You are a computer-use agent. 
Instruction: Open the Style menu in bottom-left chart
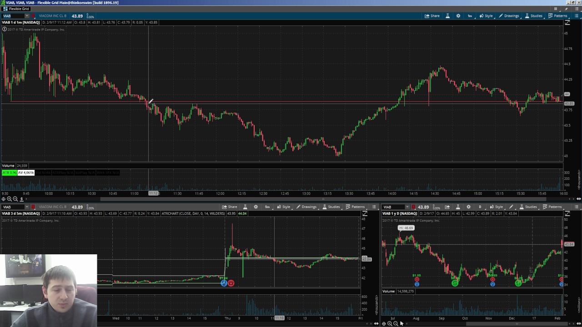283,207
